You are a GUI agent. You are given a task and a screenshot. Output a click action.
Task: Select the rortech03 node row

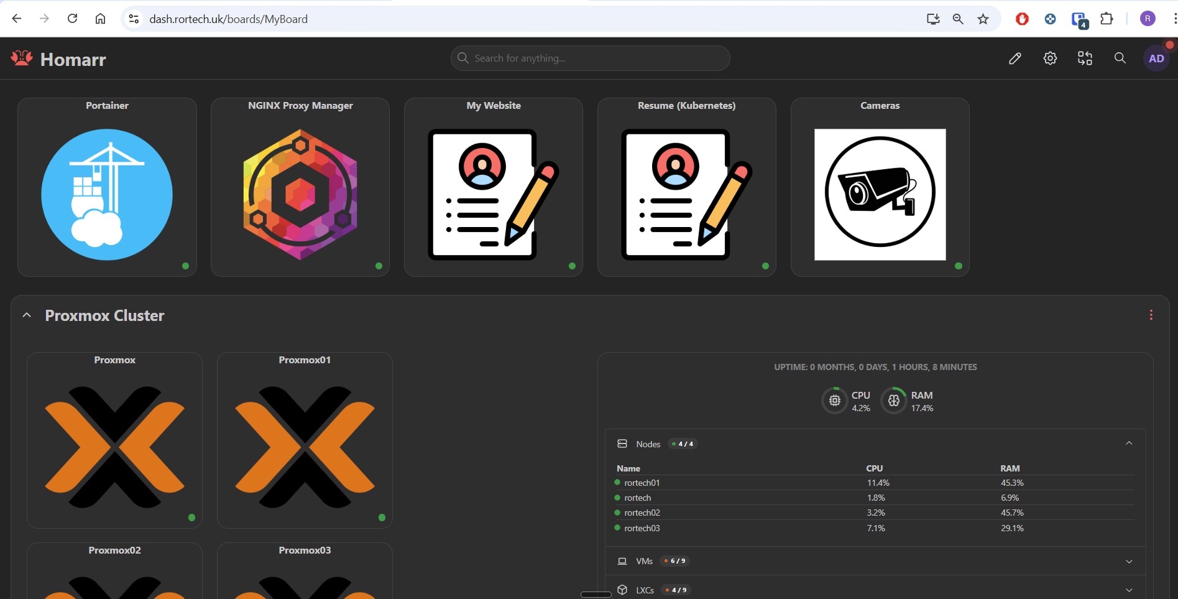point(874,528)
